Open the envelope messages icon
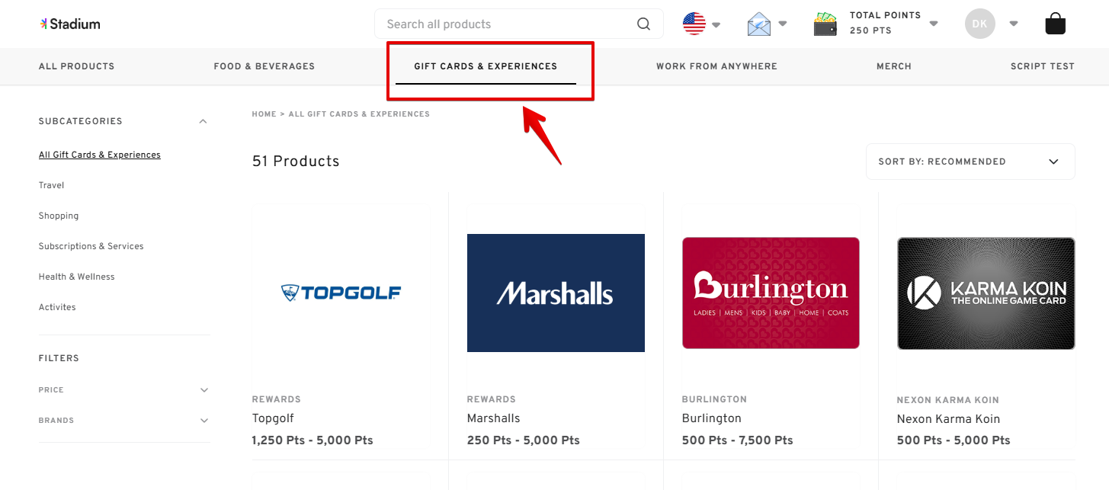 (759, 24)
